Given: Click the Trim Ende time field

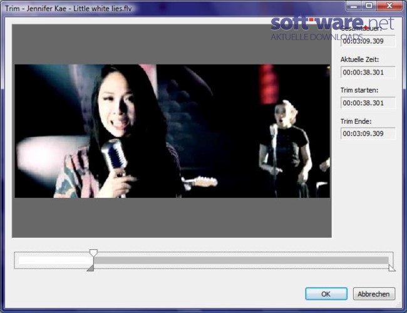Looking at the screenshot, I should [x=368, y=133].
